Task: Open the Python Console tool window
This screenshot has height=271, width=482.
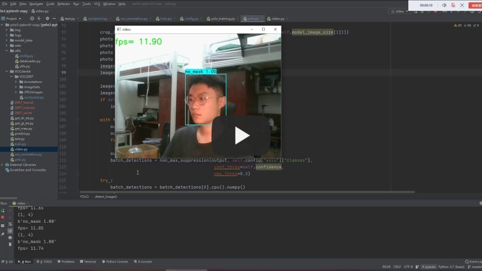Action: [115, 262]
